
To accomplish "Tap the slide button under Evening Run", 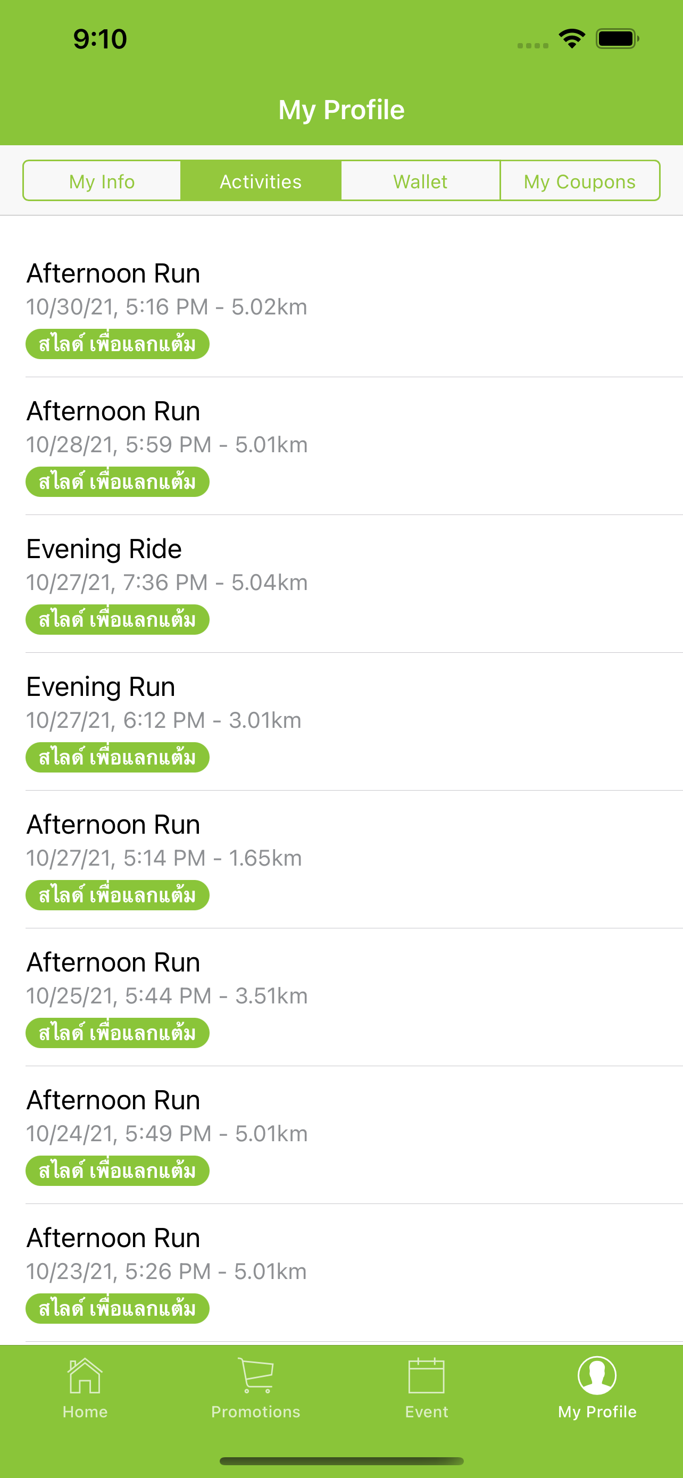I will pos(118,757).
